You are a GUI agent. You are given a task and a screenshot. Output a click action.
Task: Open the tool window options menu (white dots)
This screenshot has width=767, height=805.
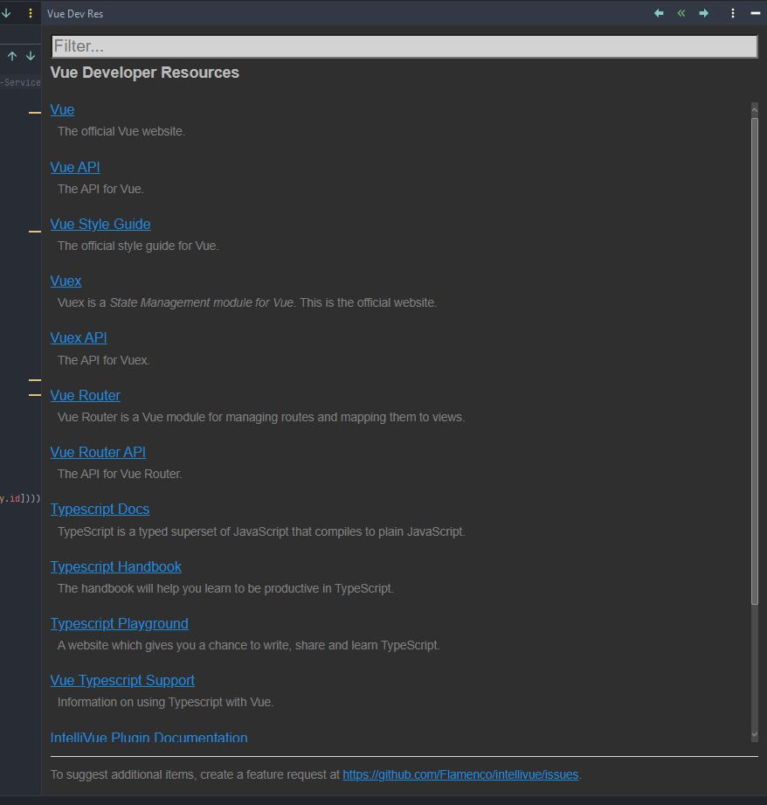click(x=733, y=13)
